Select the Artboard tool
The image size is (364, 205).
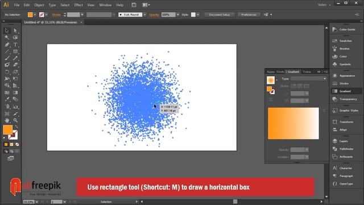coord(7,114)
